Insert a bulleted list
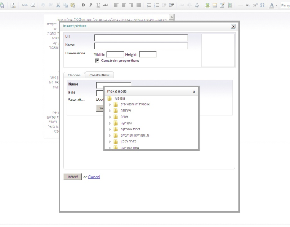Image resolution: width=290 pixels, height=227 pixels. point(149,5)
